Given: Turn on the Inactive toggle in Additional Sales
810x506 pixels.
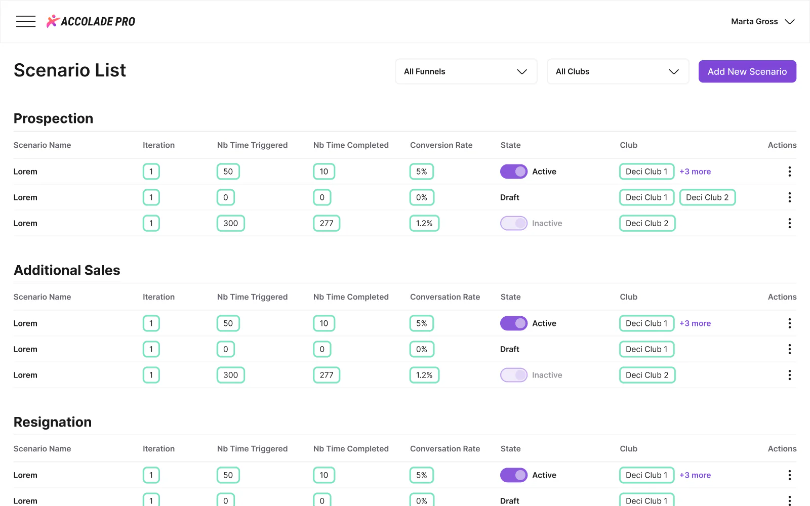Looking at the screenshot, I should pyautogui.click(x=514, y=375).
